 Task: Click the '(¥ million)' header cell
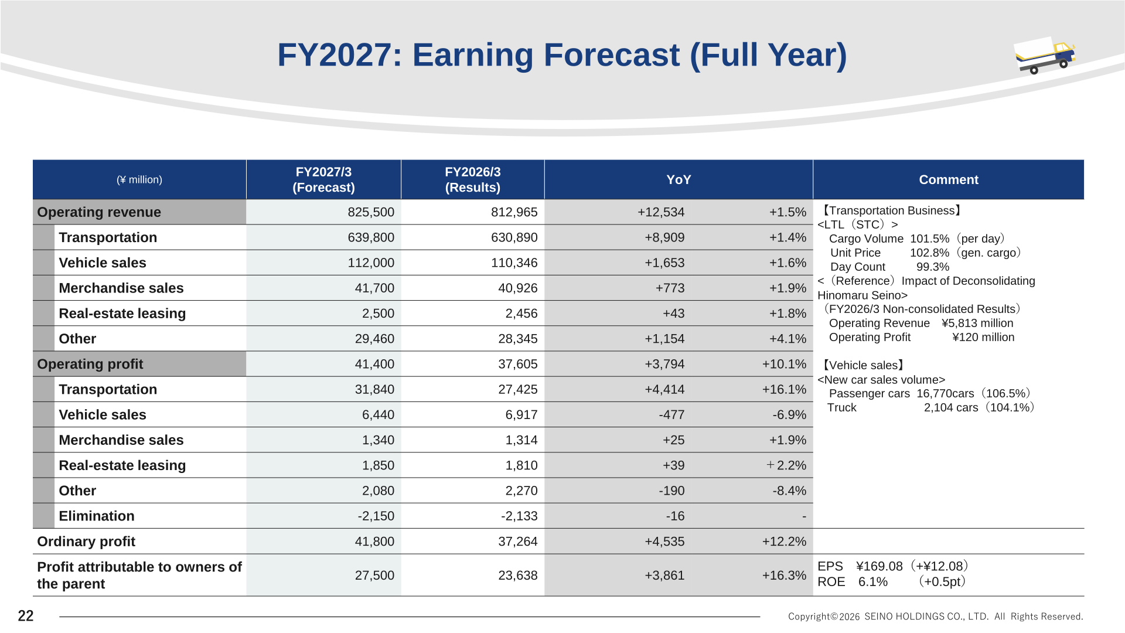pos(139,179)
